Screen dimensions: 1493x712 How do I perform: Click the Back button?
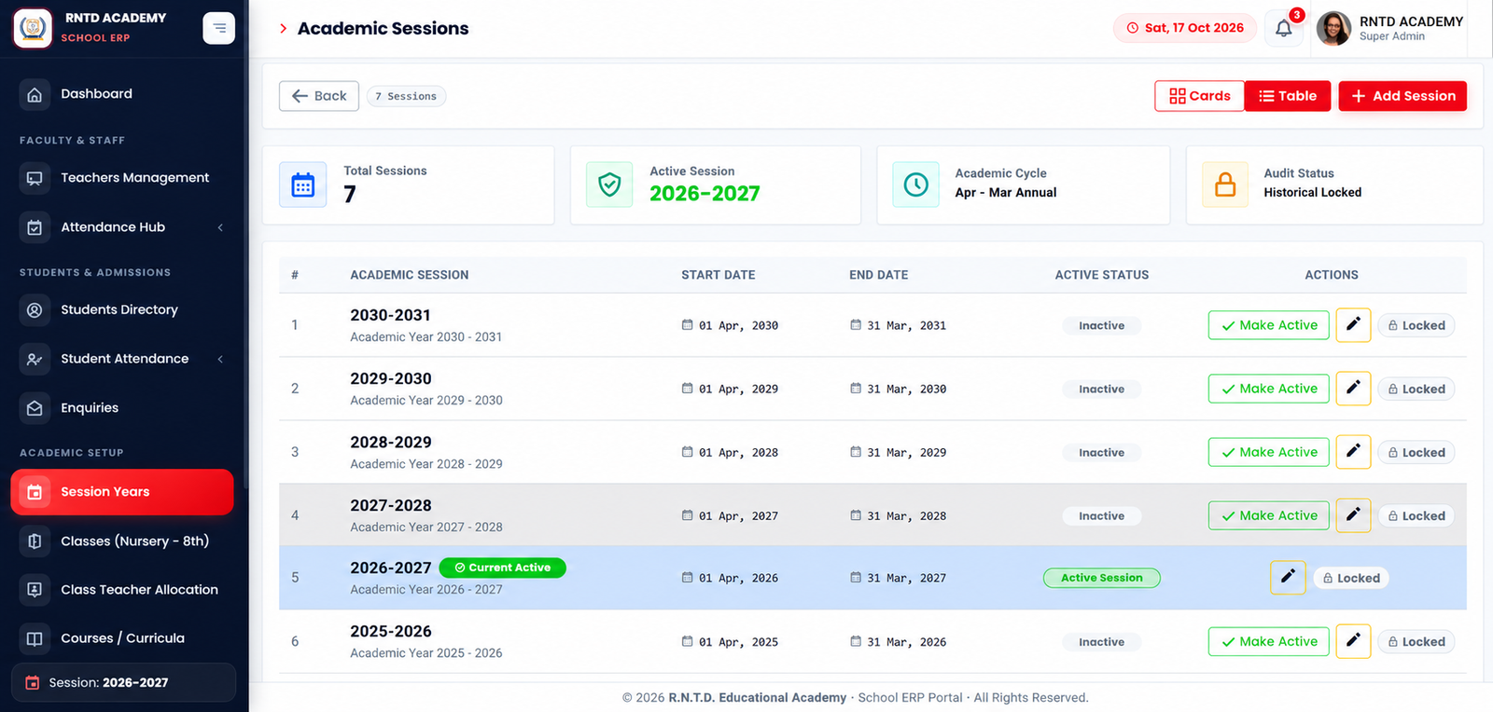click(x=319, y=96)
